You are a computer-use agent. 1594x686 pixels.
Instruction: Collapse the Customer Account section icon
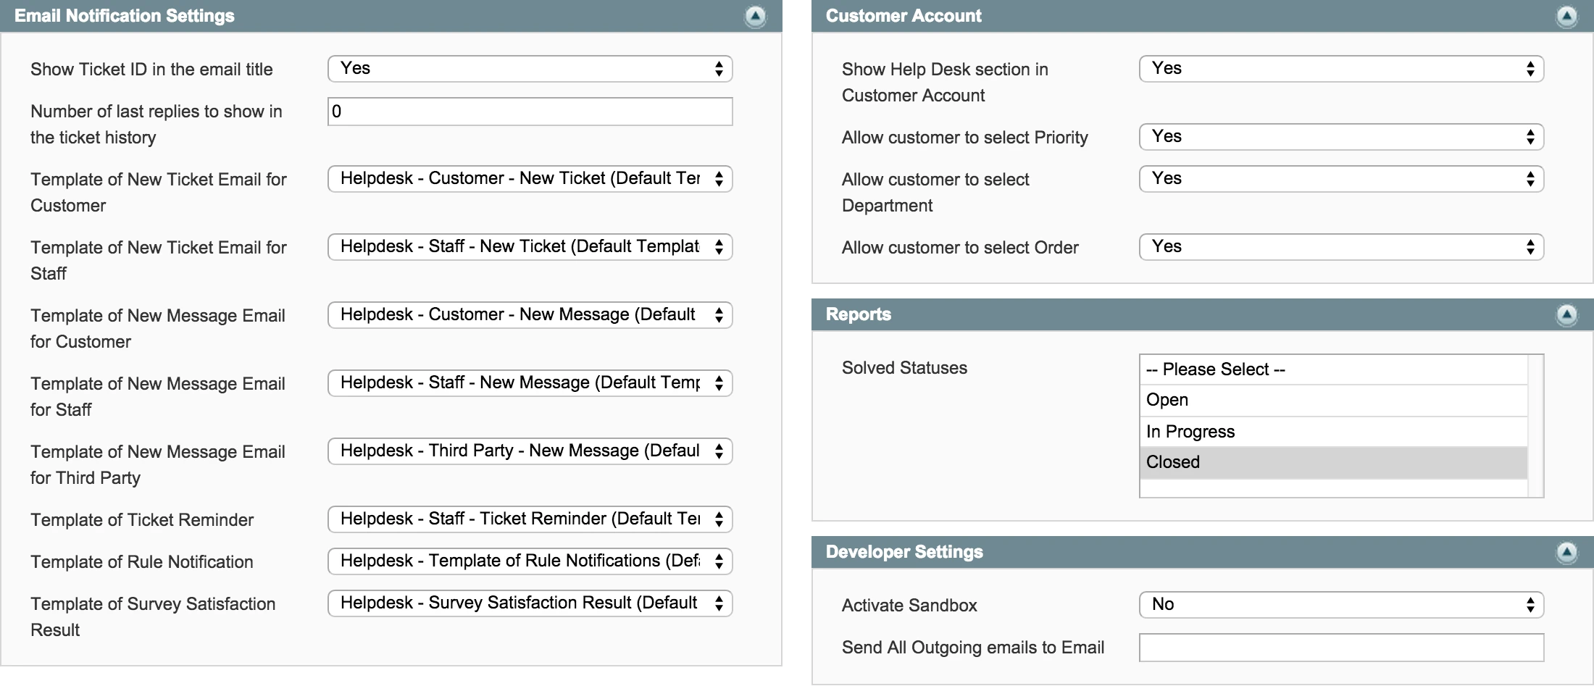1566,16
